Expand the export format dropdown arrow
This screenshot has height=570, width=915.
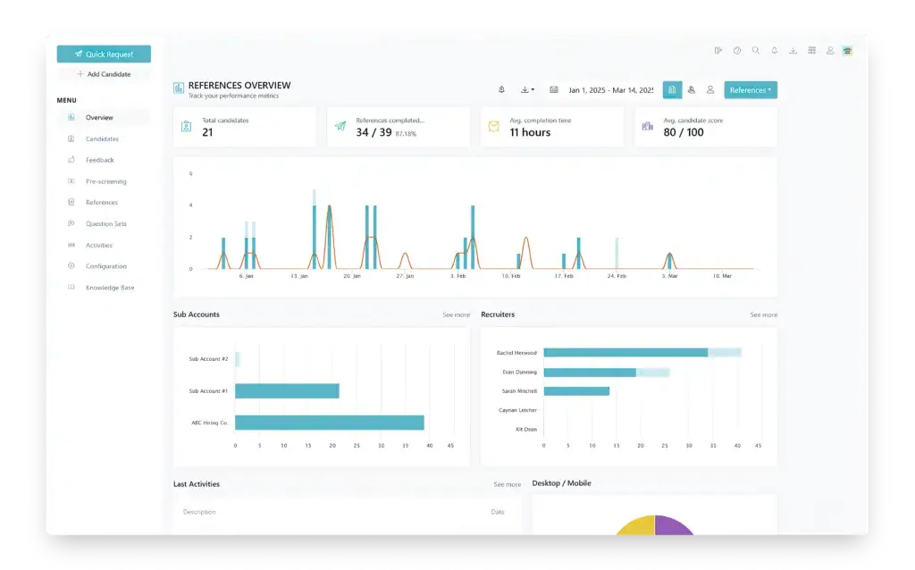[533, 89]
